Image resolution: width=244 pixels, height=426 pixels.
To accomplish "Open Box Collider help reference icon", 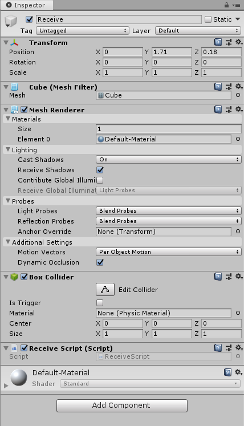I will (x=218, y=277).
